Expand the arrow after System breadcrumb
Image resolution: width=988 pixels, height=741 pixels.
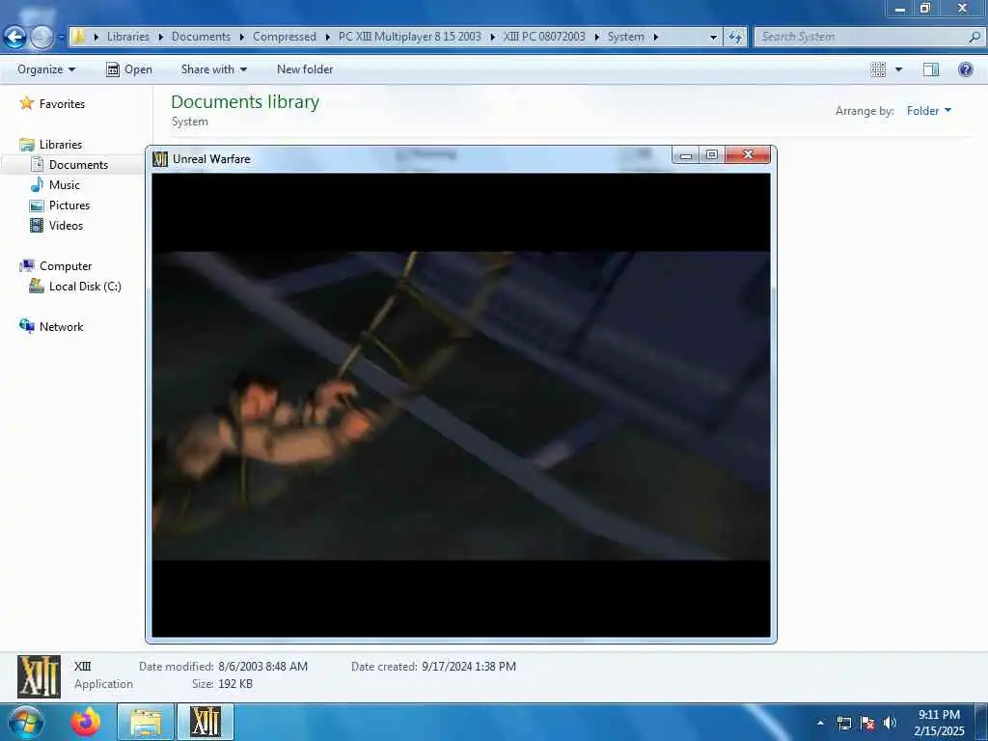point(655,37)
